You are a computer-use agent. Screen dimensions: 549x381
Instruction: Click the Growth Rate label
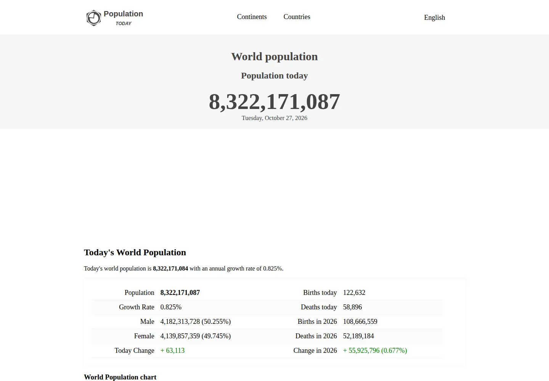[136, 307]
